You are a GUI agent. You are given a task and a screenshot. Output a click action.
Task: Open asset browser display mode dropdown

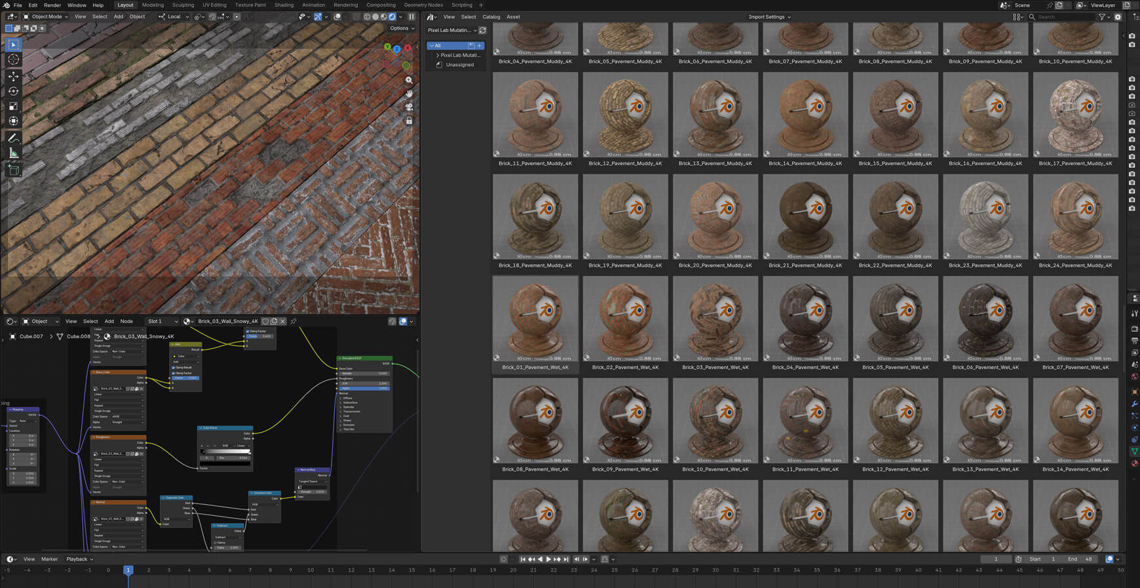coord(1017,17)
